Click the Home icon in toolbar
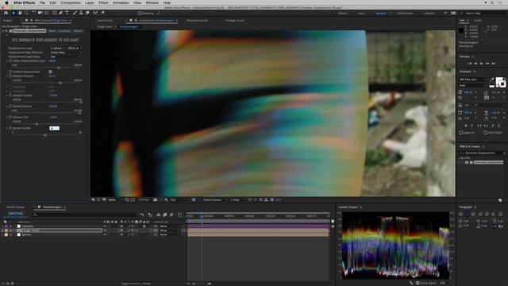This screenshot has height=286, width=508. click(6, 13)
